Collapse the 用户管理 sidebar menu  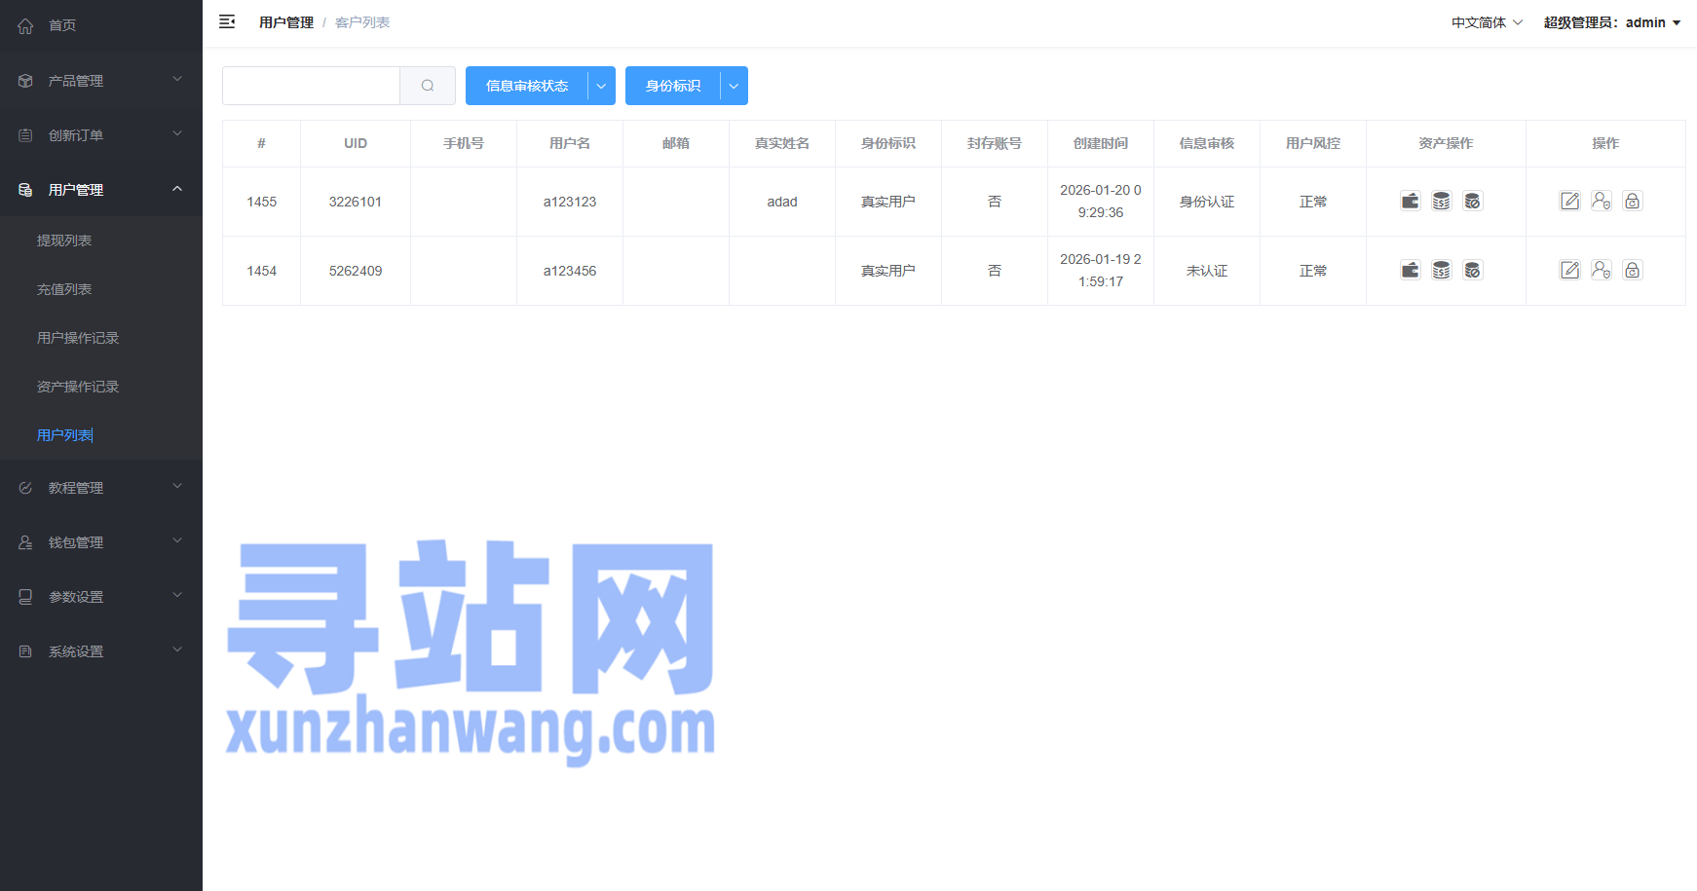pyautogui.click(x=101, y=190)
